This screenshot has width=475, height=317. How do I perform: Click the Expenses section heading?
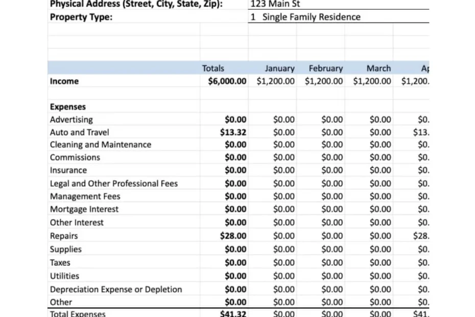(x=68, y=107)
